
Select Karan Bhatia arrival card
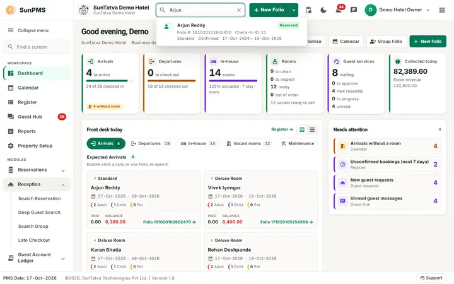(x=143, y=252)
